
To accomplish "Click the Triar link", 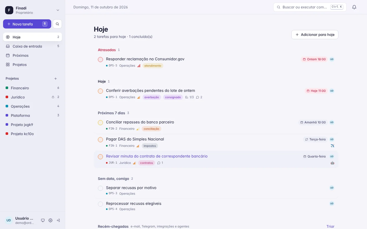I will (330, 226).
